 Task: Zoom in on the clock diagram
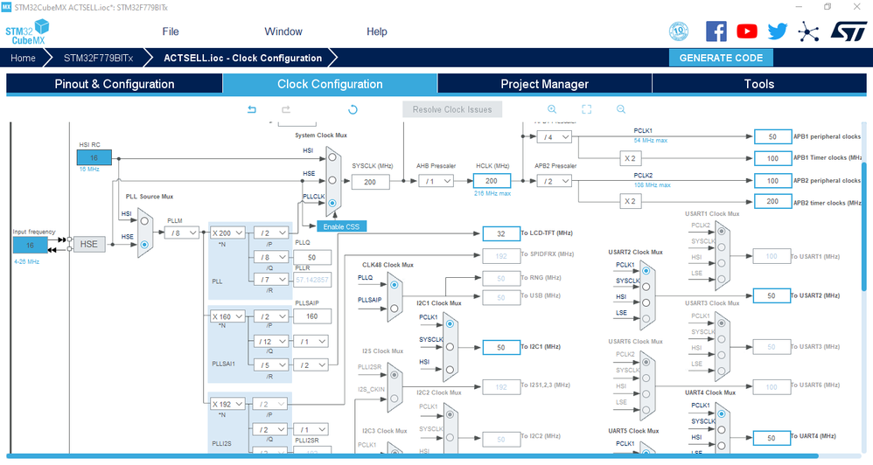pos(552,109)
